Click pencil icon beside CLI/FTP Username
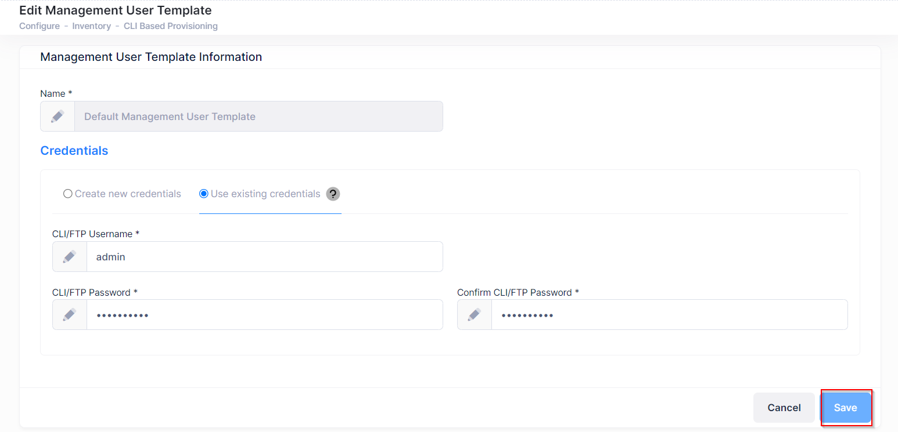 (x=70, y=256)
